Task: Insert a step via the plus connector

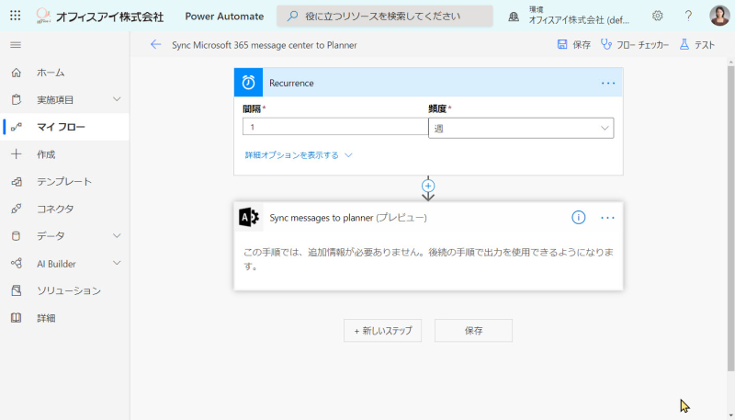Action: 428,186
